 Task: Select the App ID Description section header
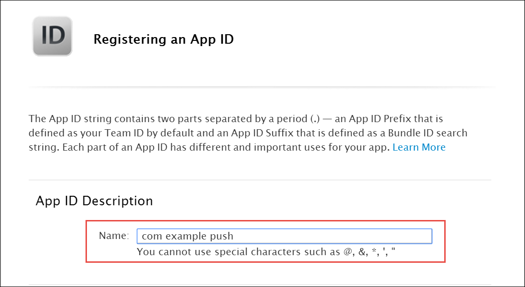click(x=94, y=201)
